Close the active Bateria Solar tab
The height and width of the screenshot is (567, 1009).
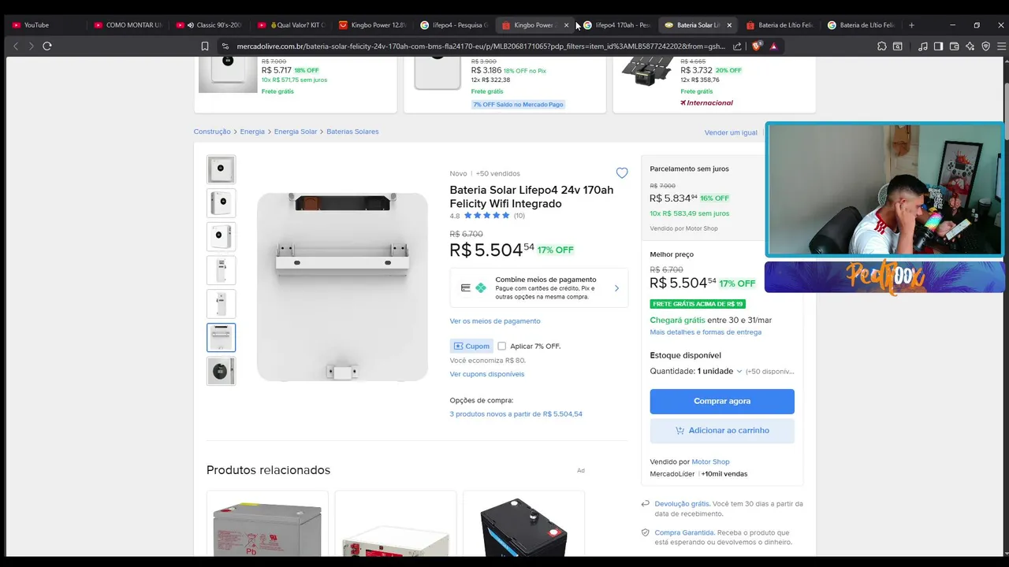pyautogui.click(x=728, y=25)
